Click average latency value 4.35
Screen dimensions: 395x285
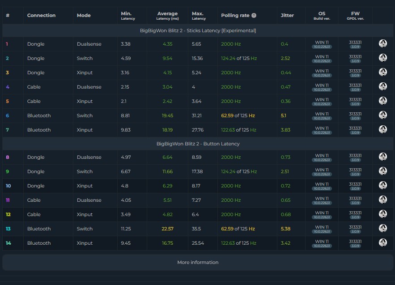167,44
